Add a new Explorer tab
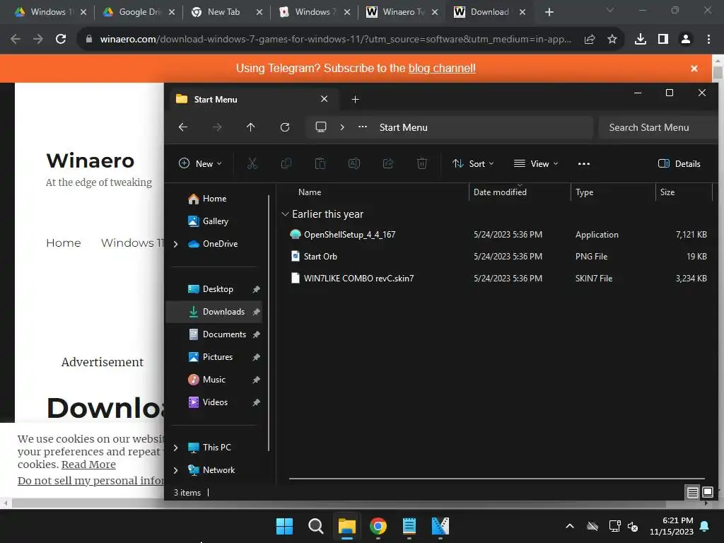 [x=355, y=99]
